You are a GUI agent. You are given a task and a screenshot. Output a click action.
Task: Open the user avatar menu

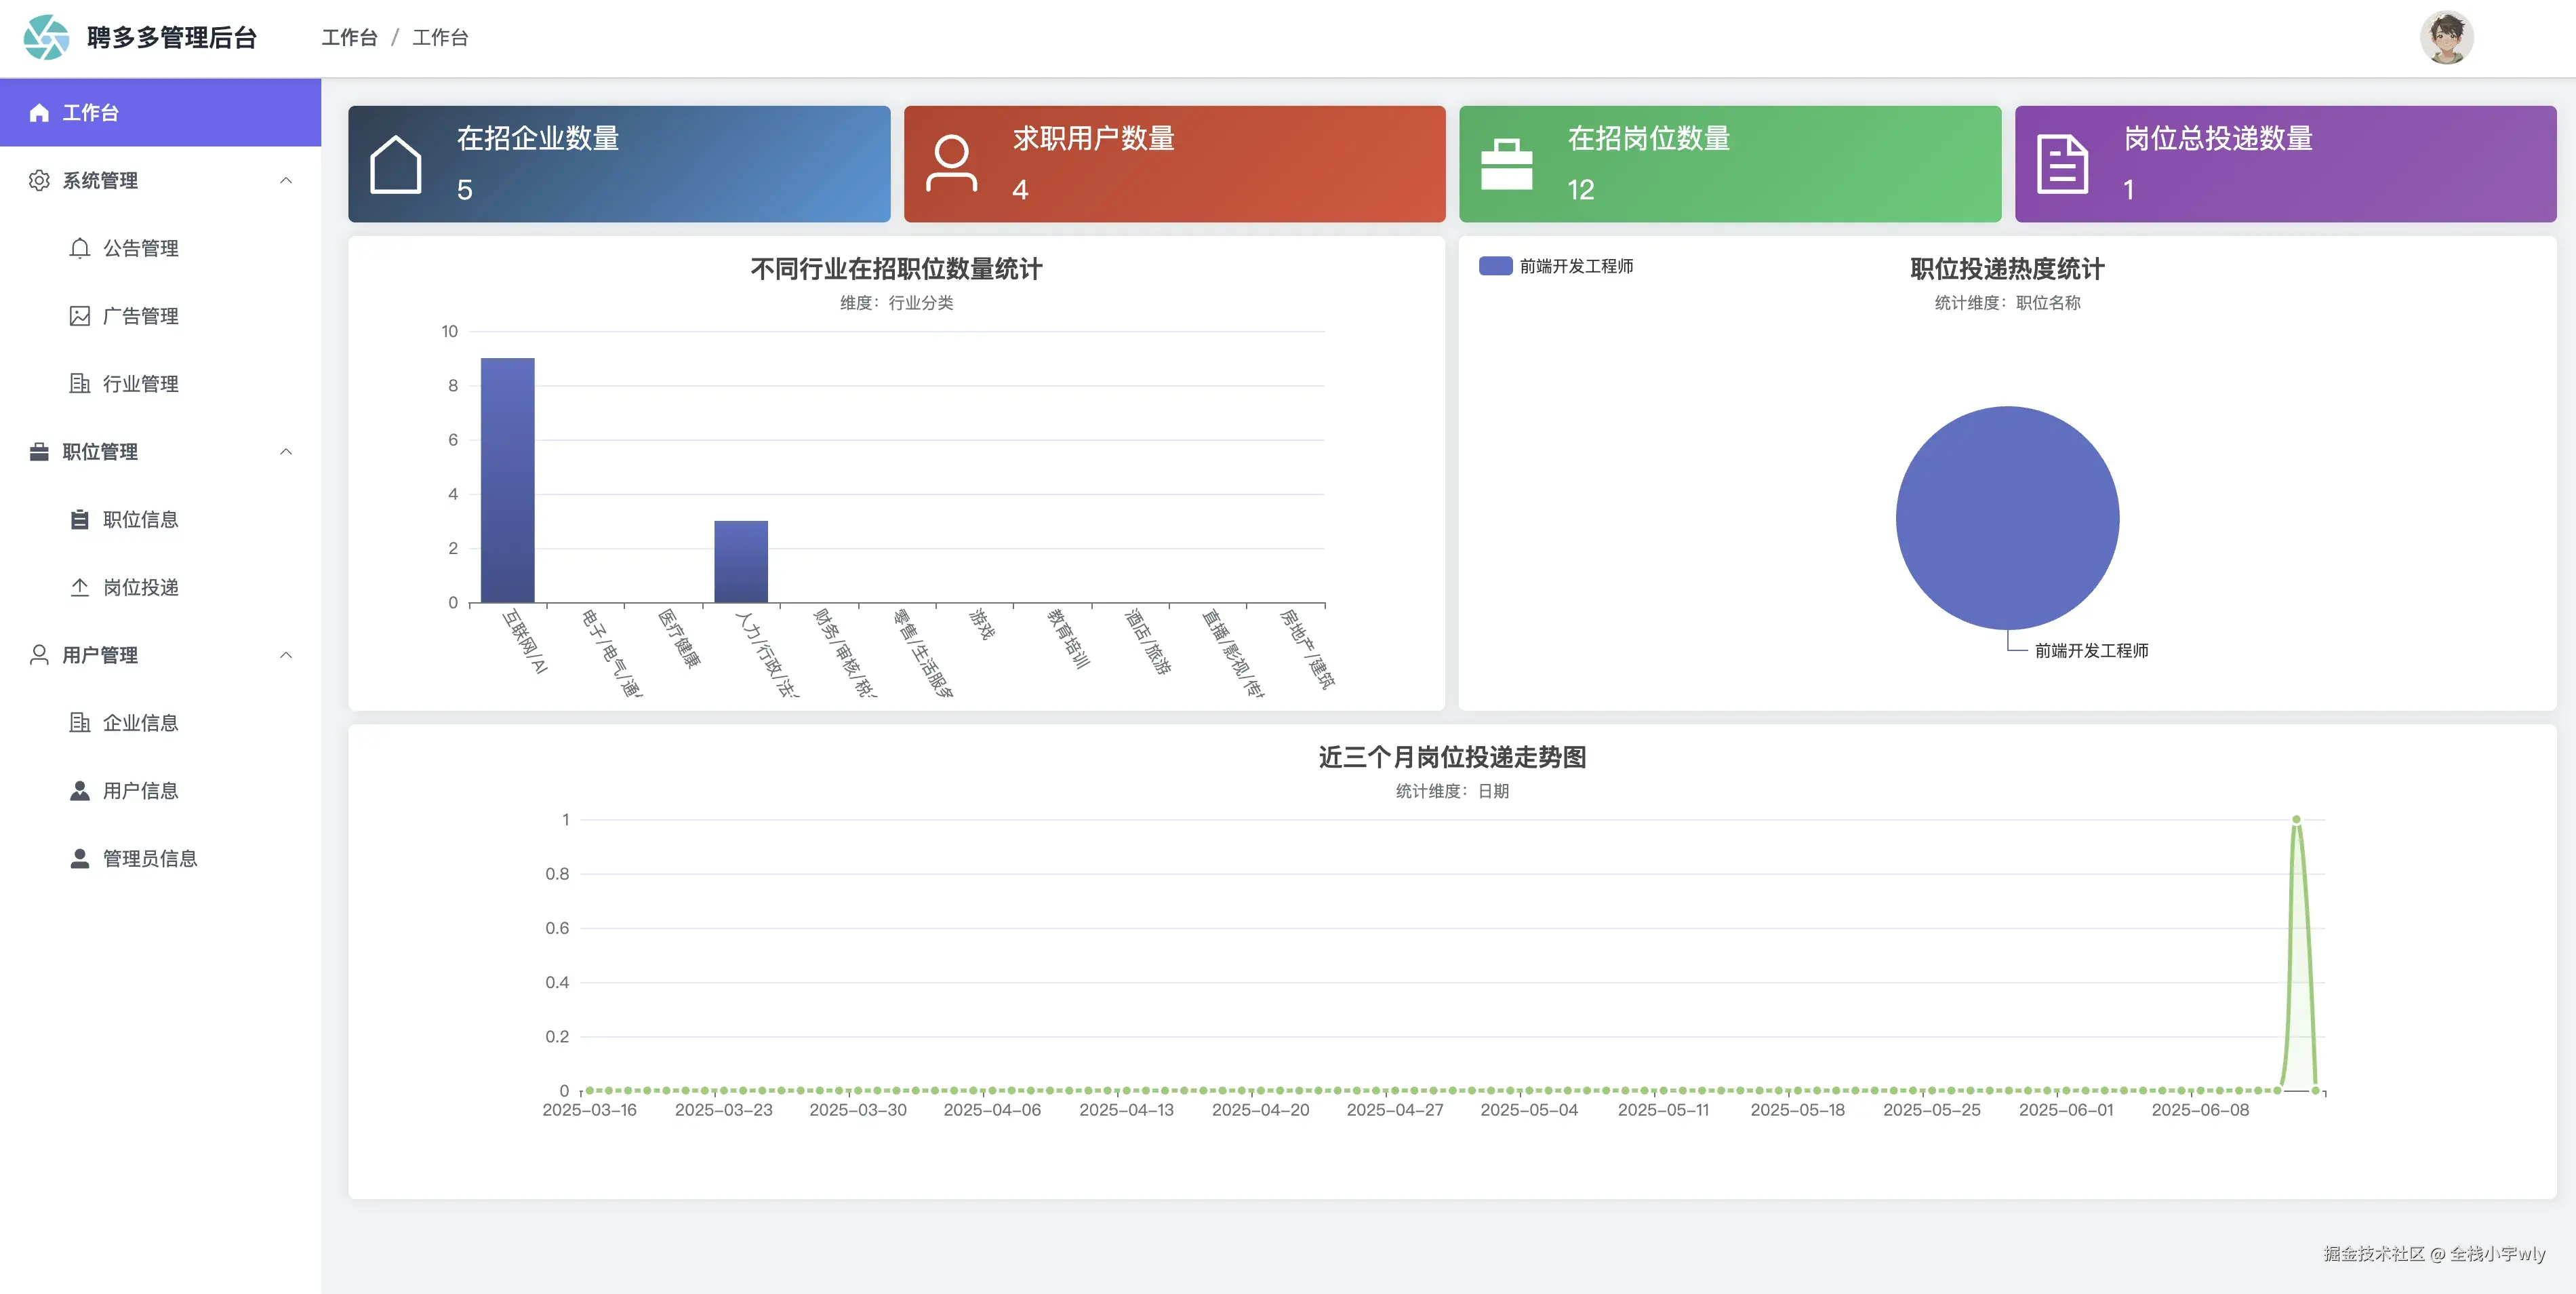pyautogui.click(x=2446, y=38)
